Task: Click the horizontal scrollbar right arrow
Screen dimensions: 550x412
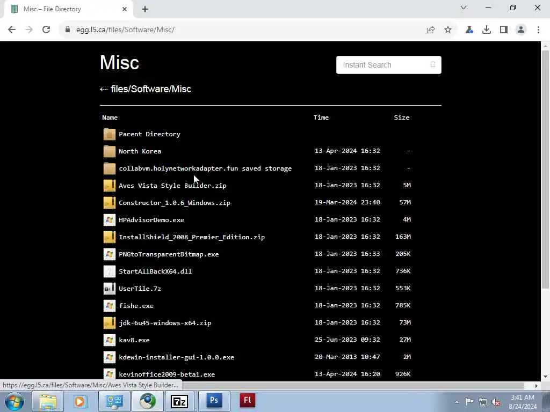Action: [537, 386]
